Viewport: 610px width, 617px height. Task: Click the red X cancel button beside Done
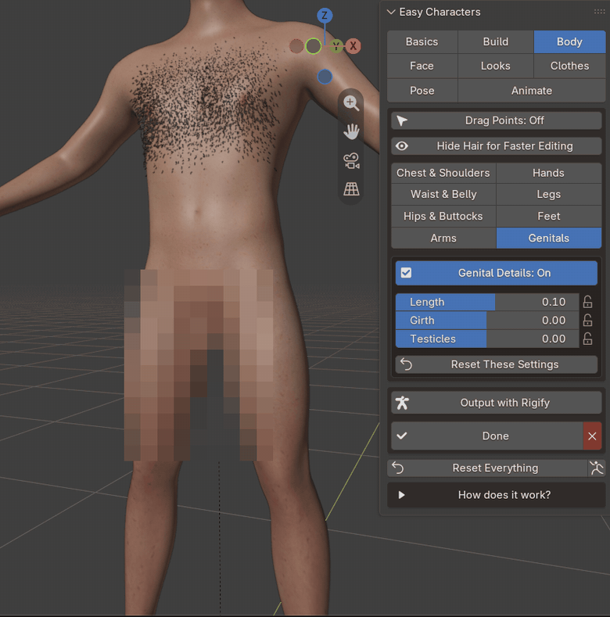point(592,436)
